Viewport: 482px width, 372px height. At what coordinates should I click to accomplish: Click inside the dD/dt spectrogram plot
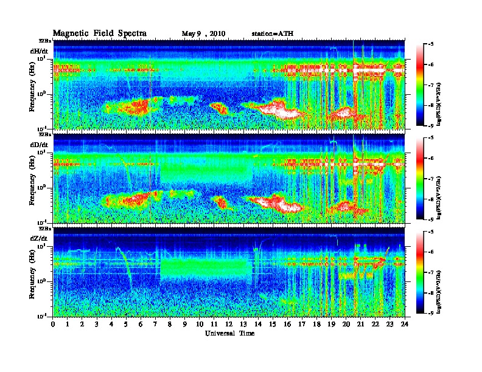pyautogui.click(x=229, y=179)
